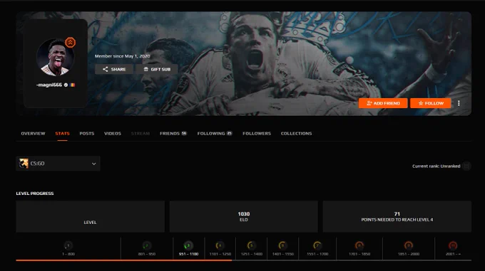
Task: Click the GIFT SUB button
Action: coord(157,69)
